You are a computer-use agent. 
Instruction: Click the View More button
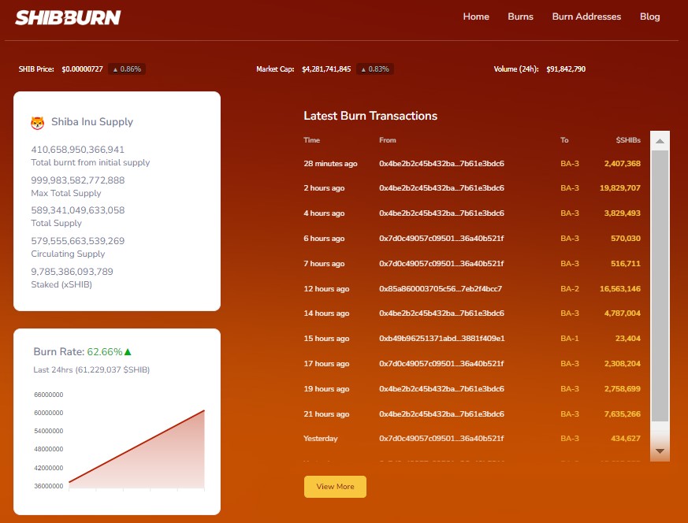point(335,487)
